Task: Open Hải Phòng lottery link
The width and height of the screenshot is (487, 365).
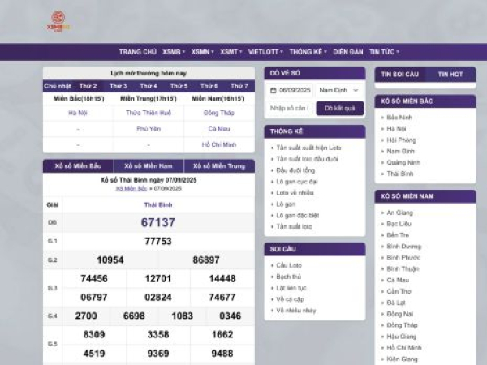Action: coord(401,140)
